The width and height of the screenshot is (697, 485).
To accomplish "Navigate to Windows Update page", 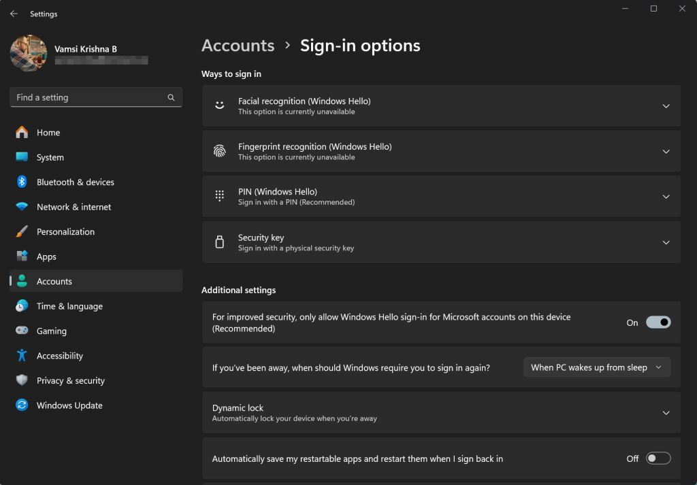I will coord(96,405).
